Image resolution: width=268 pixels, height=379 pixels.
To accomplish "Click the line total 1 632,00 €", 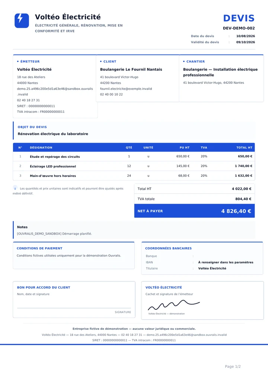I will coord(243,176).
